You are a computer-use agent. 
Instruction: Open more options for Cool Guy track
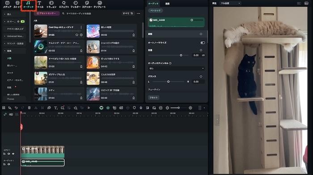click(x=81, y=27)
